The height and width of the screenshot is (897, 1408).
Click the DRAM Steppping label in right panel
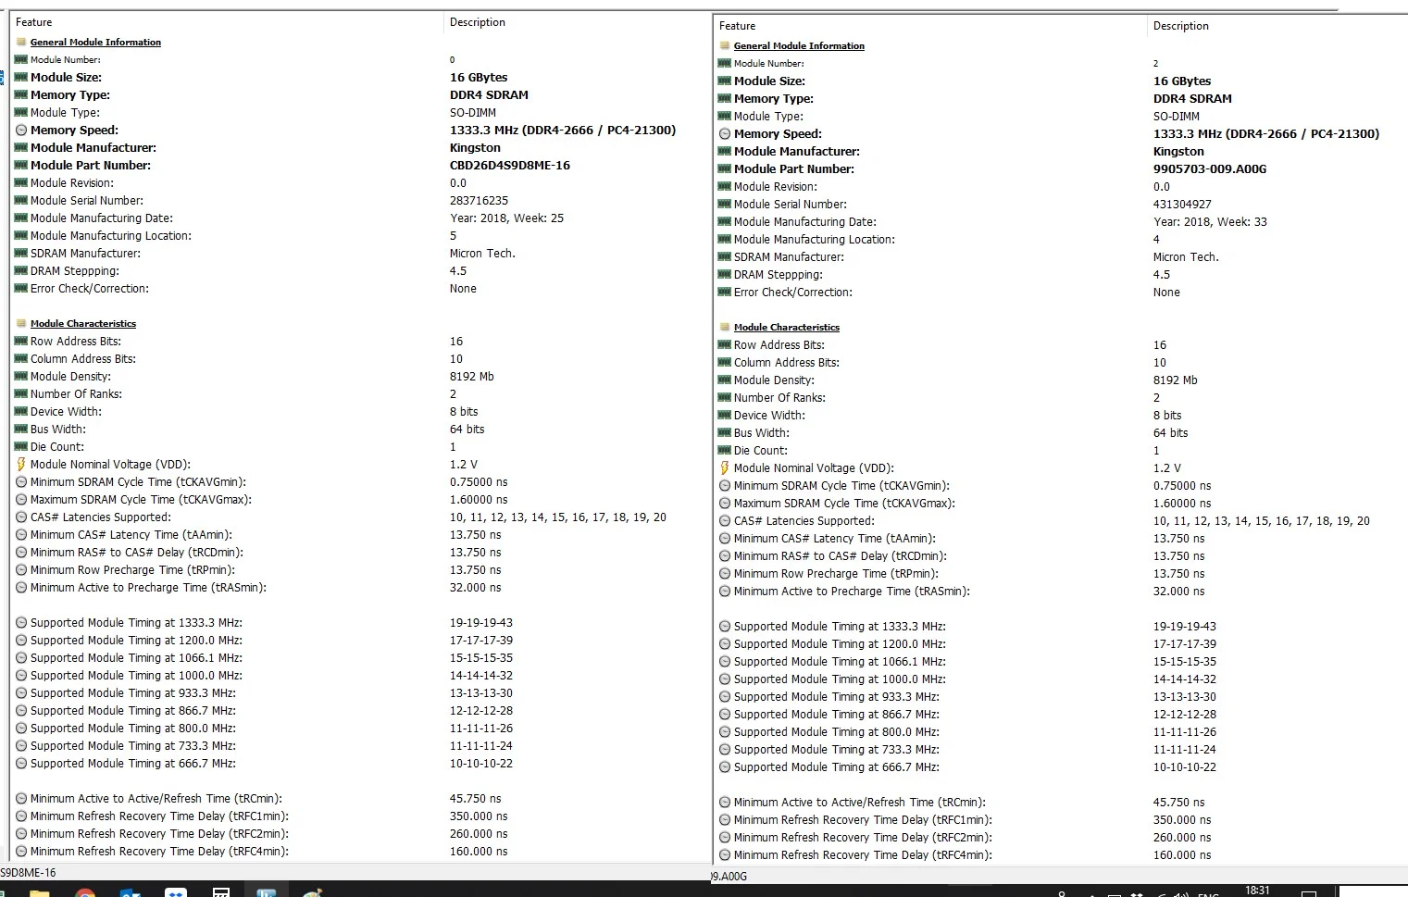pyautogui.click(x=779, y=274)
